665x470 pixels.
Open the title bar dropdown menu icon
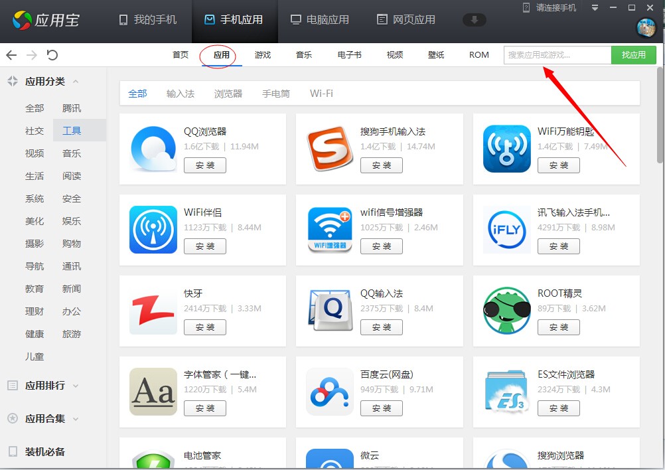click(595, 8)
